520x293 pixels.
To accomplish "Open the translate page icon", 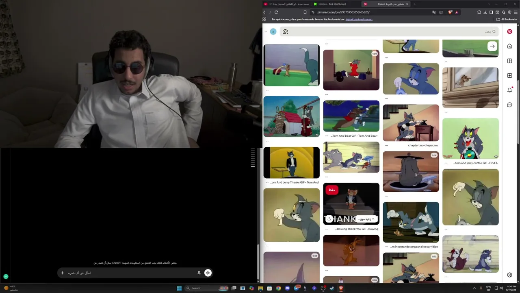I will (434, 12).
